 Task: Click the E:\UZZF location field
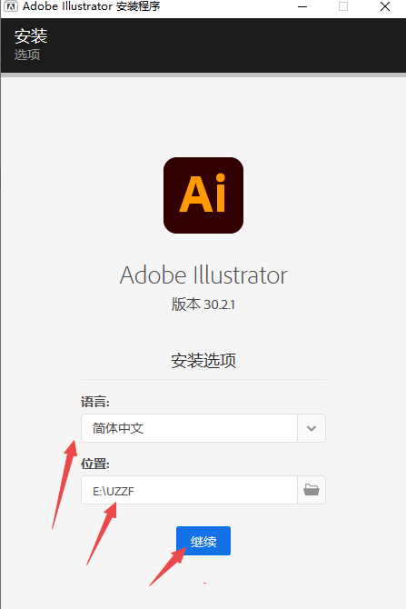[x=190, y=490]
